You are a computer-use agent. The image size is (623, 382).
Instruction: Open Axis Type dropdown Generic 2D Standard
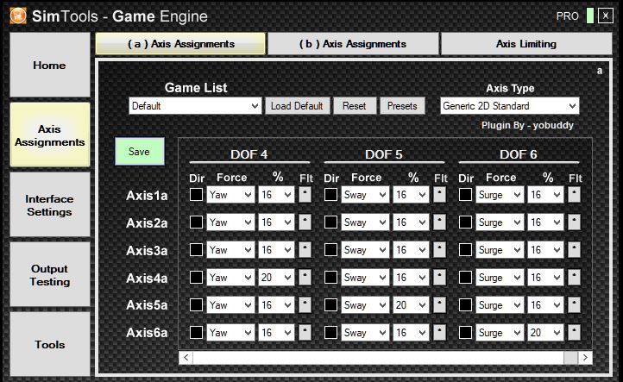click(x=509, y=106)
